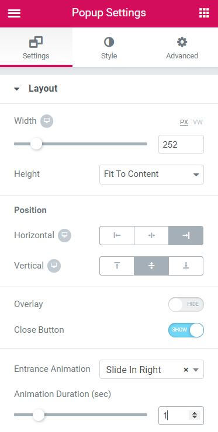Align popup vertically to the bottom

click(x=186, y=266)
